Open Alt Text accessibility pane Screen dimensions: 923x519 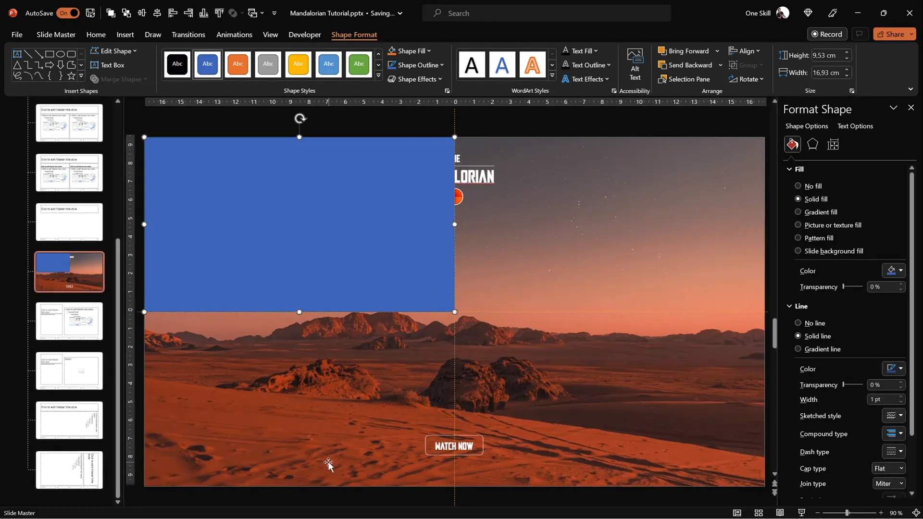(x=635, y=64)
